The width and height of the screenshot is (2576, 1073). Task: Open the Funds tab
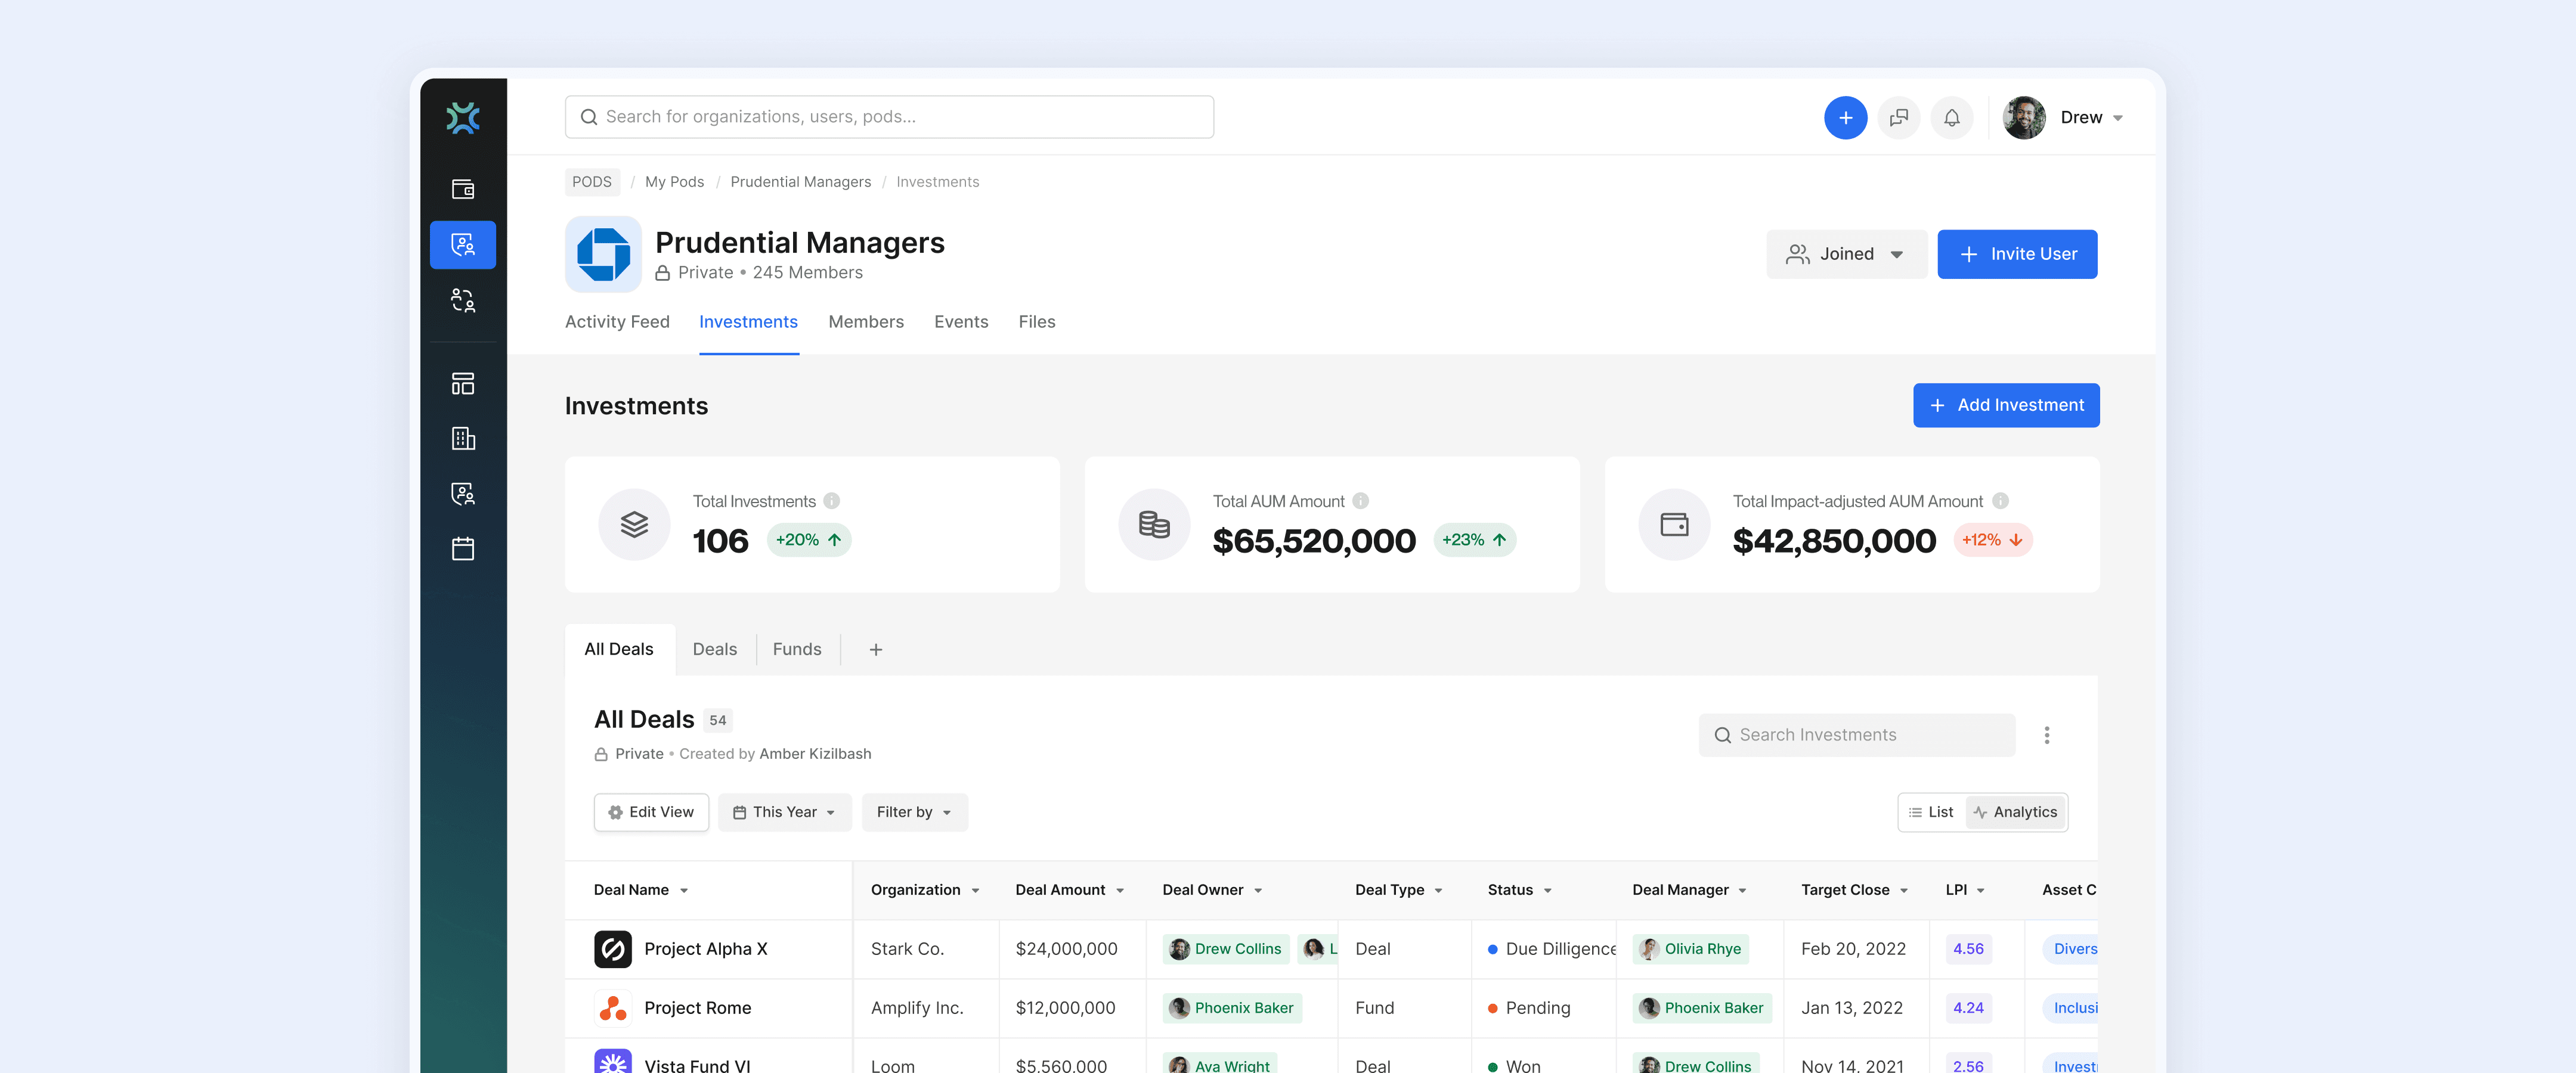tap(796, 649)
